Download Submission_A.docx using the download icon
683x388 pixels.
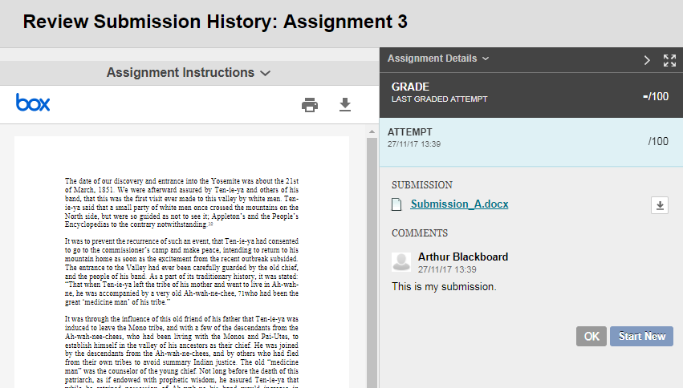point(659,206)
